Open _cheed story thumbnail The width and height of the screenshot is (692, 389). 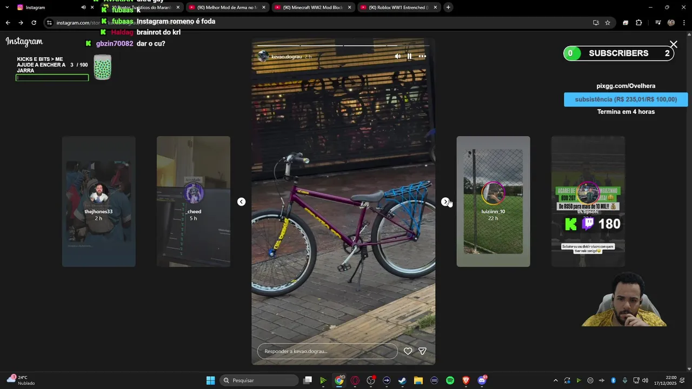(194, 202)
